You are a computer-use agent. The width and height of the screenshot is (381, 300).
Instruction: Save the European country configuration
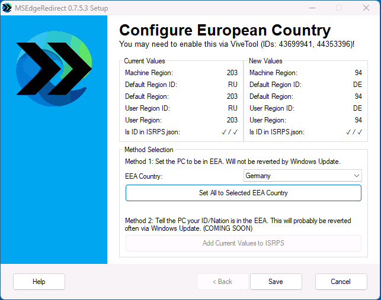click(276, 282)
